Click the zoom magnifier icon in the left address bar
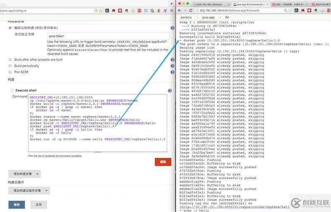This screenshot has height=212, width=331. [96, 11]
